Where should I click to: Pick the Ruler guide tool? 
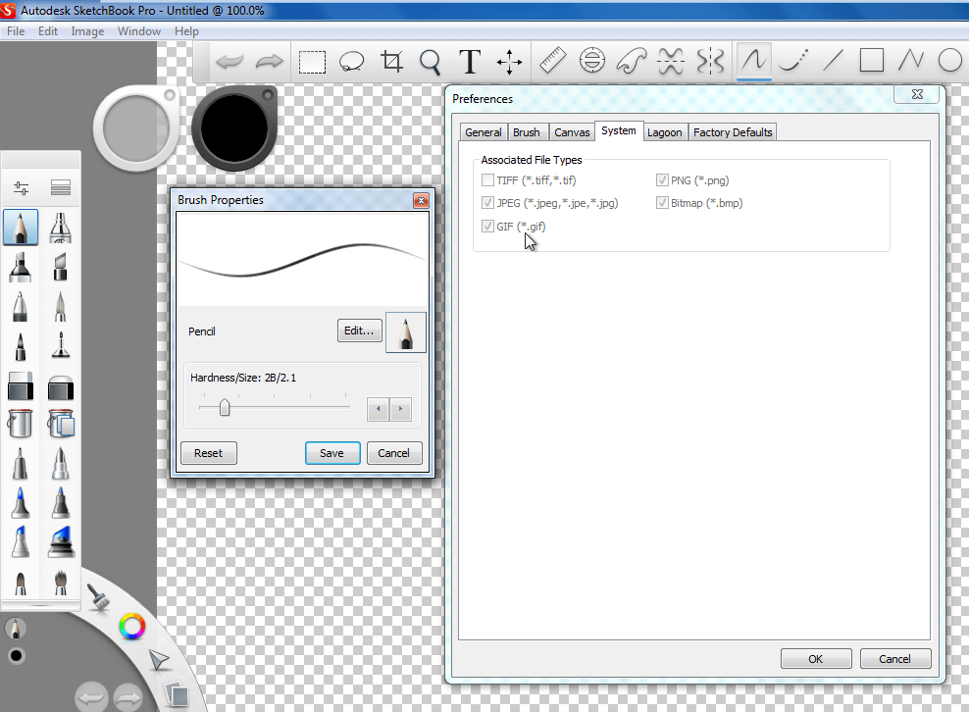click(x=552, y=61)
